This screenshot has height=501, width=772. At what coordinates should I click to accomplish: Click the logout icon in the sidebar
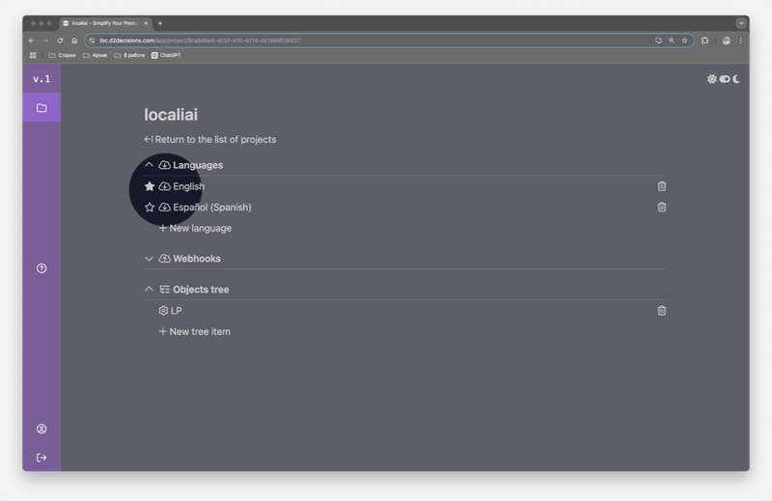point(41,458)
